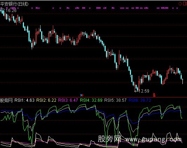Viewport: 187px width, 148px height.
Task: Click the red diamond icon top right
Action: 180,4
